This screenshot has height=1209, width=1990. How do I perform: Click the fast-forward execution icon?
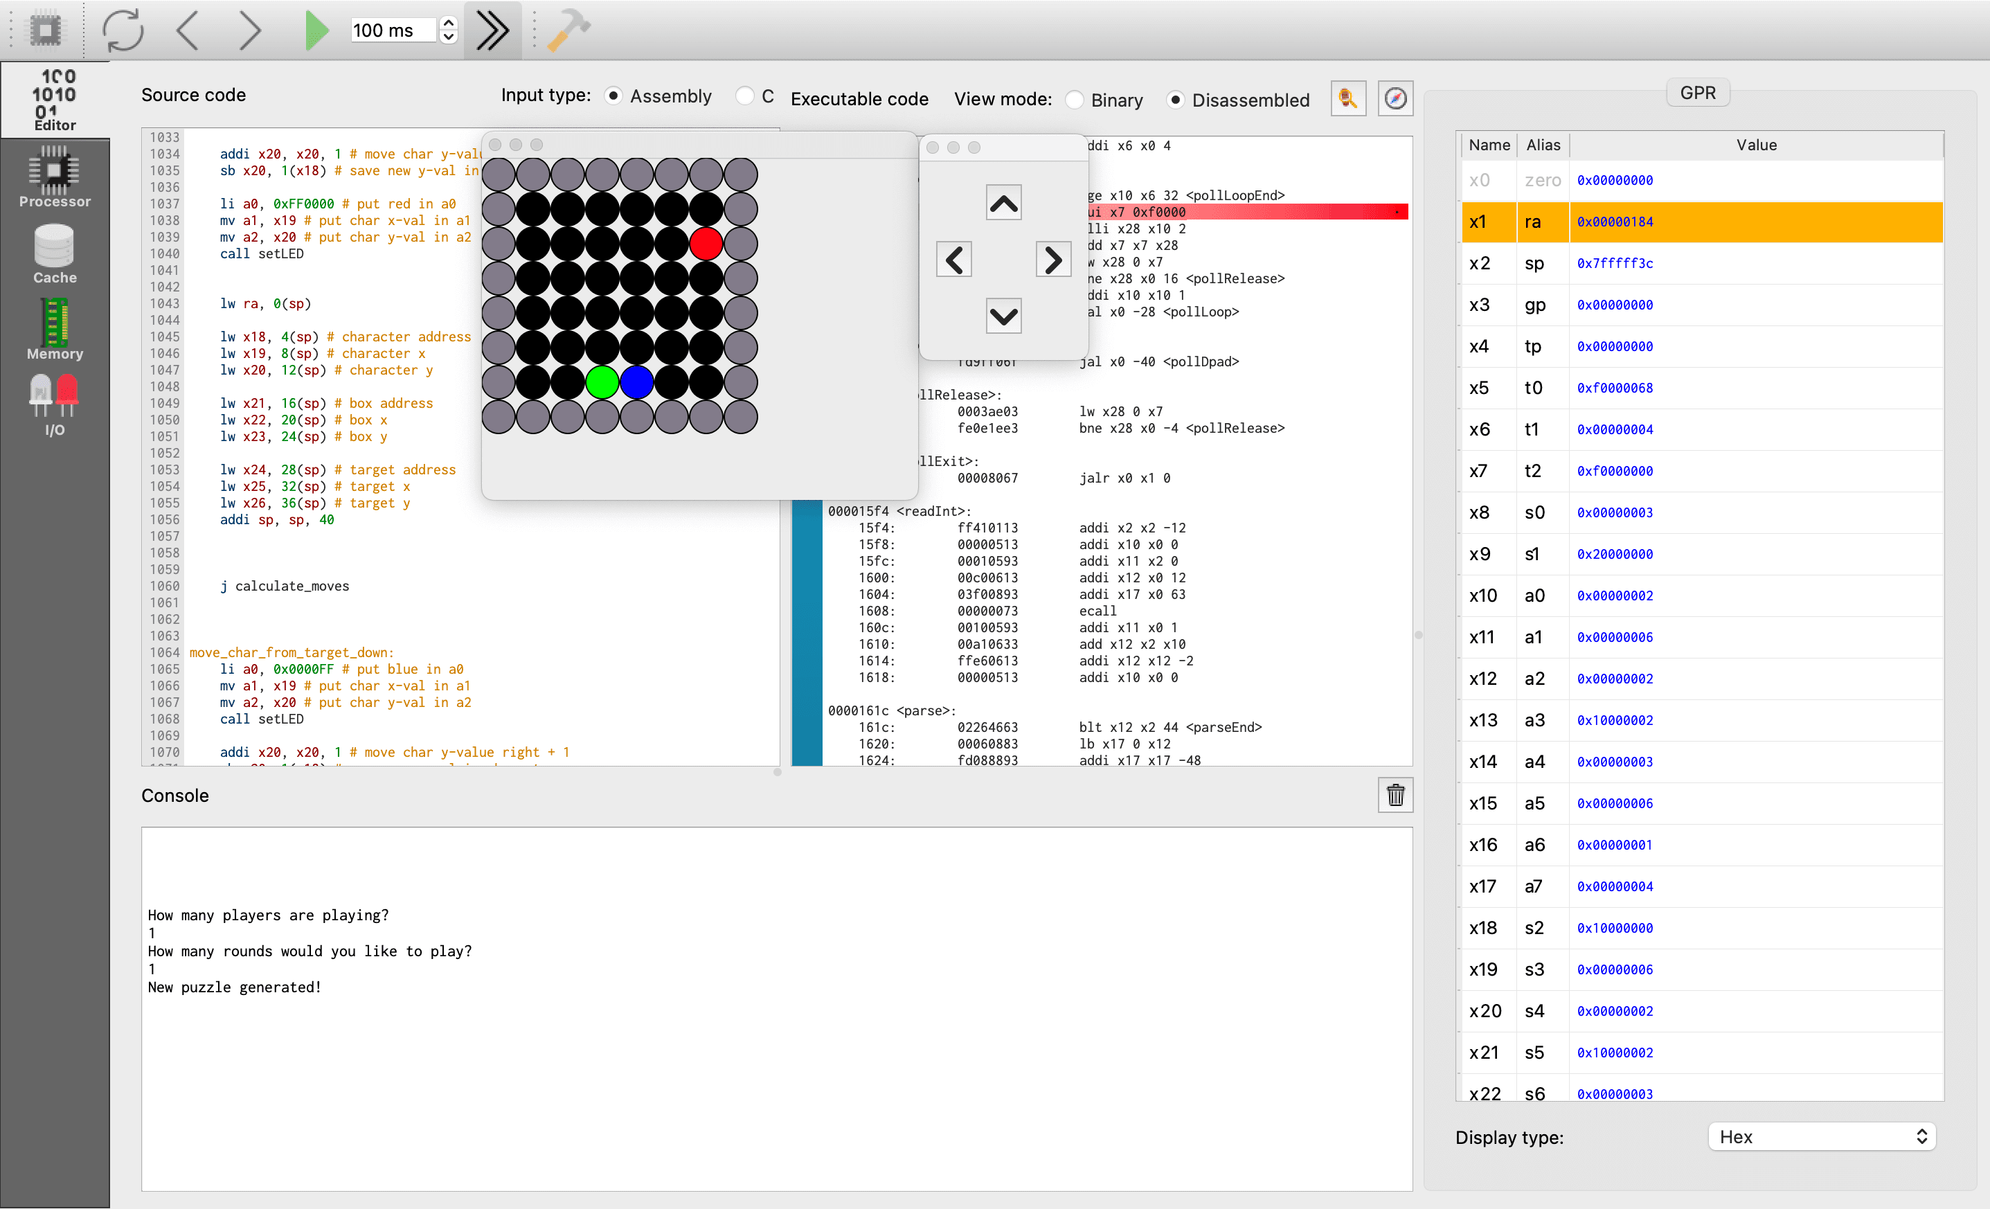click(492, 30)
